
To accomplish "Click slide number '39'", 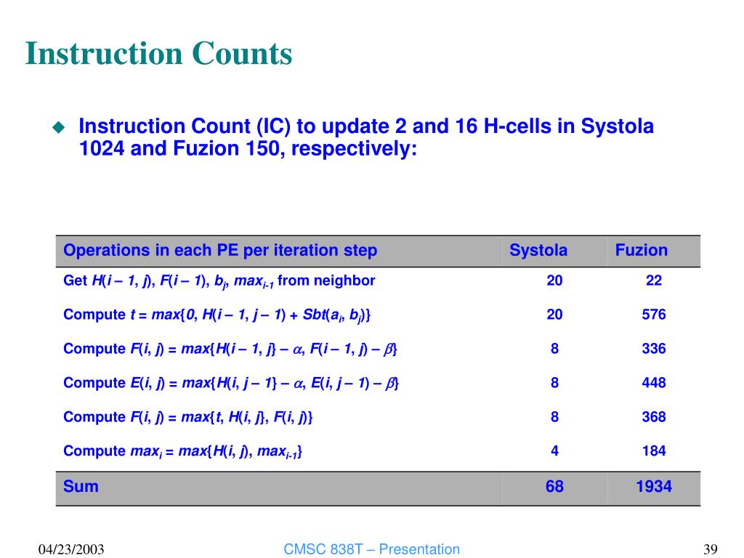I will pyautogui.click(x=711, y=549).
